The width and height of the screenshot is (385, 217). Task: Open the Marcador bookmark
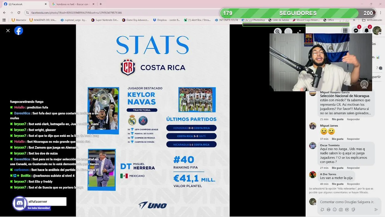coord(19,20)
